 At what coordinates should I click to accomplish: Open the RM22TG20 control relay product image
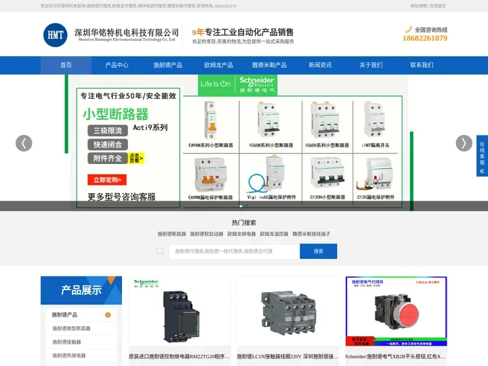[x=180, y=311]
